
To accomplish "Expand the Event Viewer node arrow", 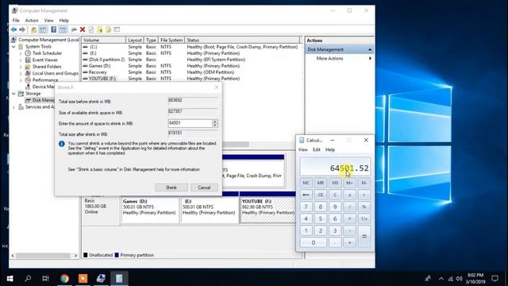I will 21,60.
